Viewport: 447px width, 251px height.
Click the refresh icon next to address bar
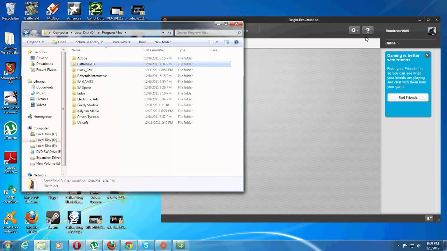169,33
